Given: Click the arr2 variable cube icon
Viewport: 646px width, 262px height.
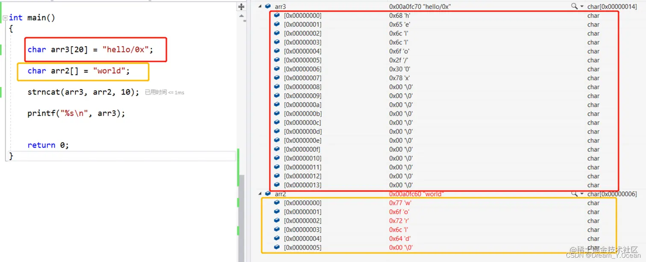Looking at the screenshot, I should click(268, 194).
